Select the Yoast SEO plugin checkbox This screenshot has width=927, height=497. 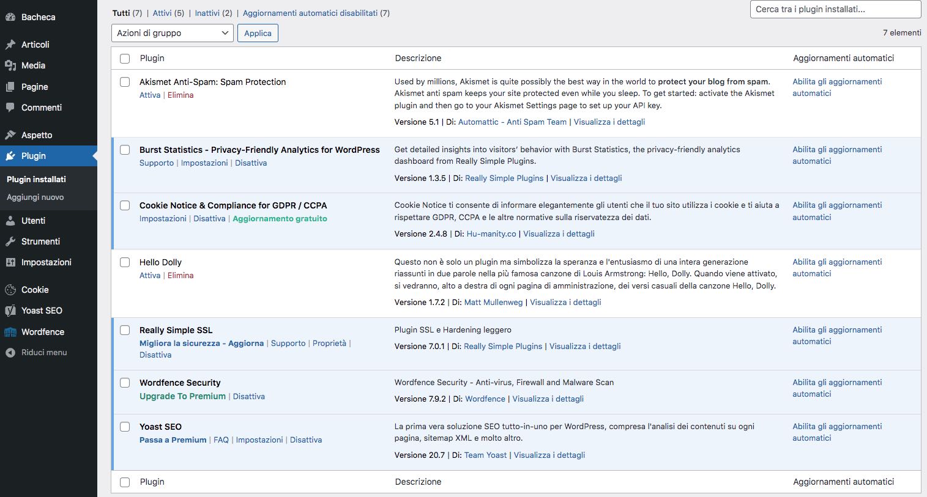125,427
